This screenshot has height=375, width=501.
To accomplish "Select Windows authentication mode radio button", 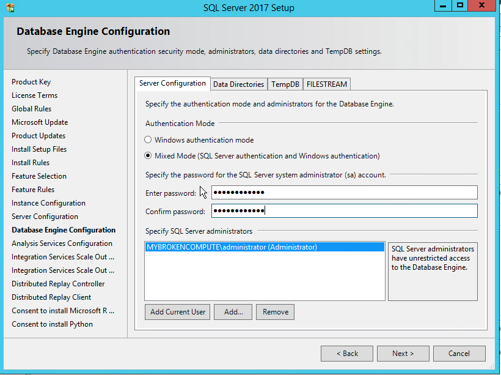I will click(x=148, y=140).
